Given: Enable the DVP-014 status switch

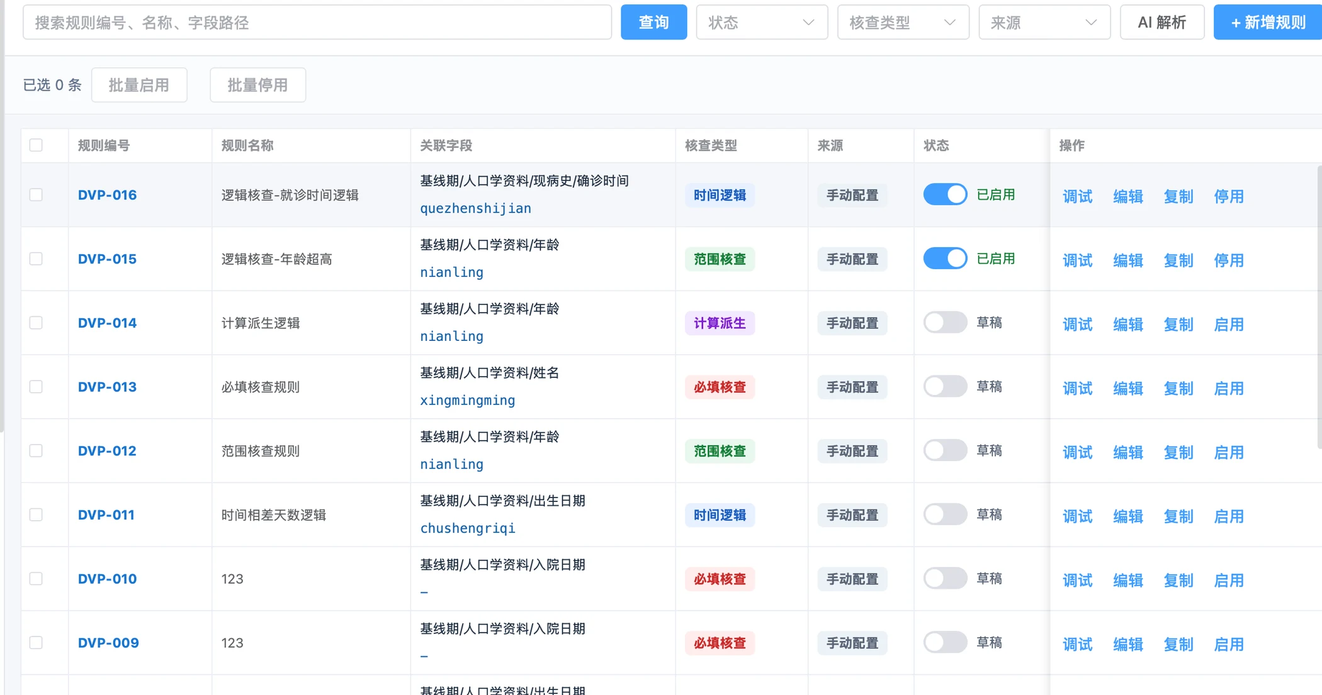Looking at the screenshot, I should tap(945, 323).
